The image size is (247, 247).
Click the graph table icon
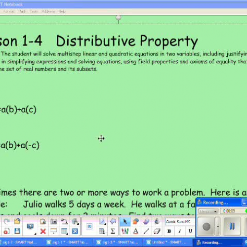pyautogui.click(x=102, y=231)
